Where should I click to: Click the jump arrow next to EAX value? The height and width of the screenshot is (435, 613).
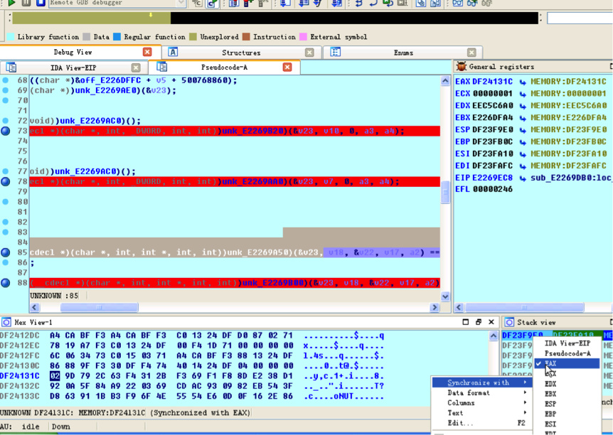(522, 82)
